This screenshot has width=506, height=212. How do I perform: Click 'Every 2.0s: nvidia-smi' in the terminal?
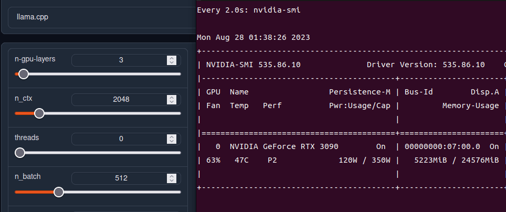248,10
